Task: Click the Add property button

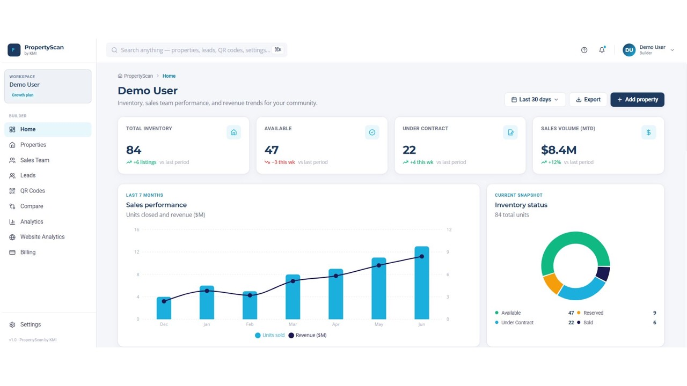Action: (x=637, y=100)
